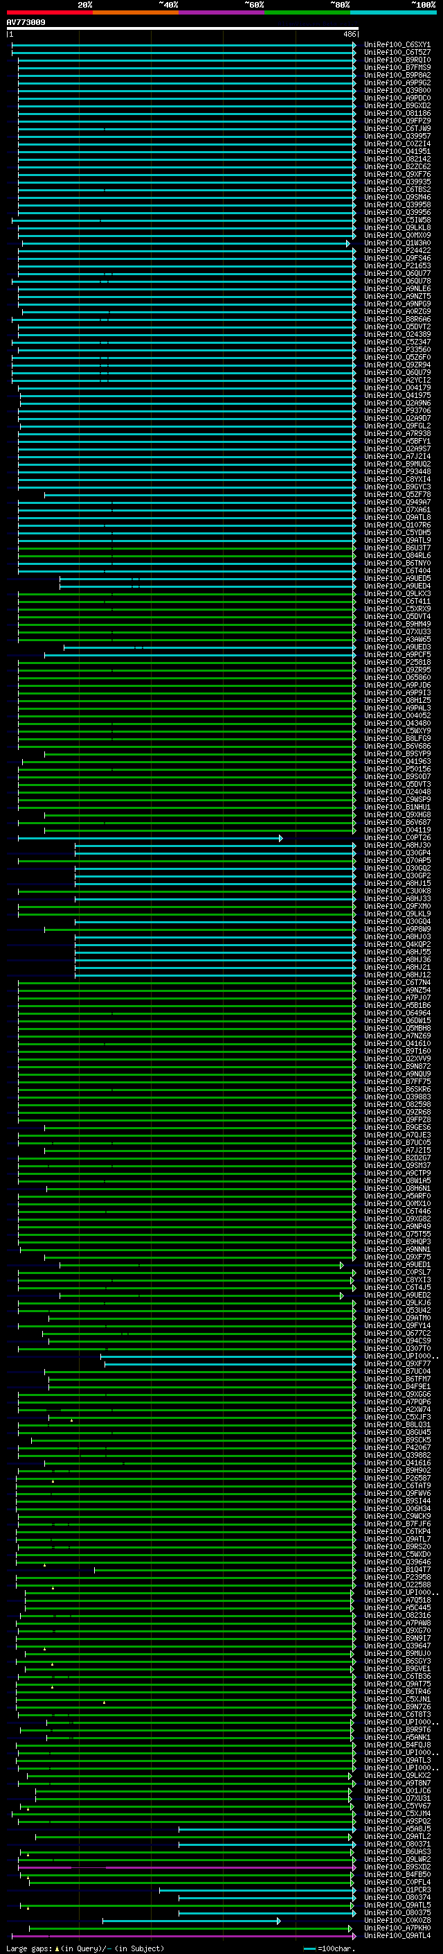443x1954 pixels.
Task: Open hit UniRef100_B9GES6
Action: [397, 1128]
